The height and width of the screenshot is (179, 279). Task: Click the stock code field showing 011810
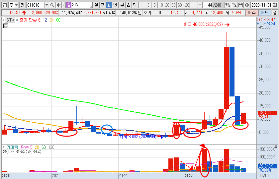point(35,5)
